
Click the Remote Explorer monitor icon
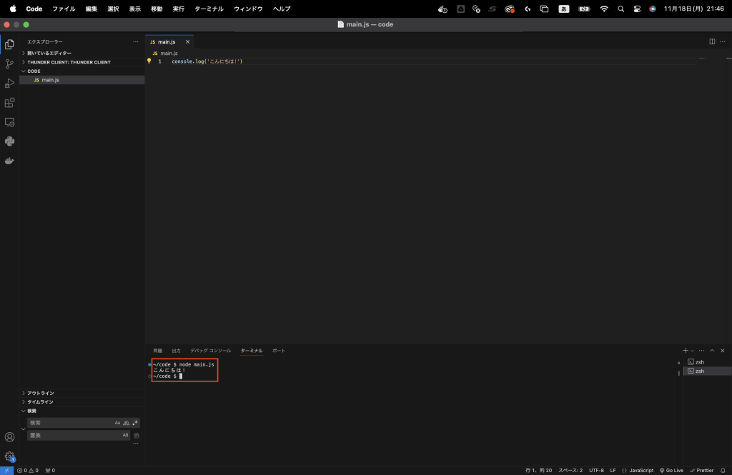pyautogui.click(x=9, y=122)
